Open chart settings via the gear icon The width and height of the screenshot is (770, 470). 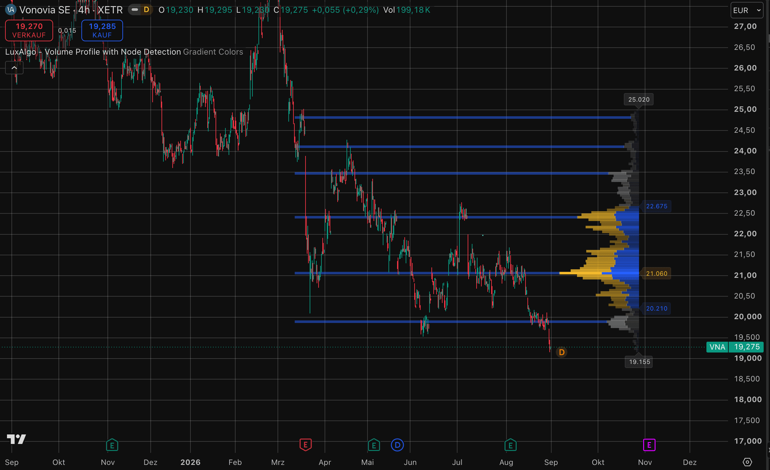[747, 462]
